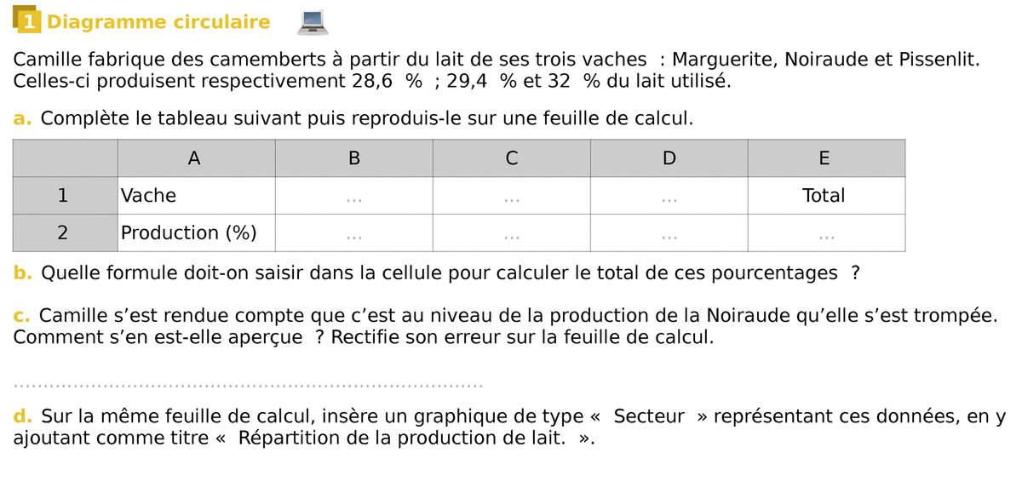Select column header D in the table
The height and width of the screenshot is (493, 1022).
[669, 158]
